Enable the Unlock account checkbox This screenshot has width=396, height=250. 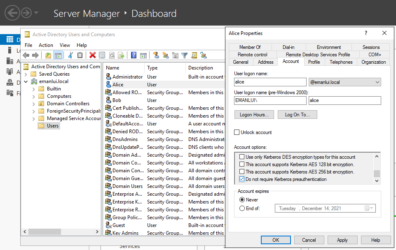pos(237,132)
